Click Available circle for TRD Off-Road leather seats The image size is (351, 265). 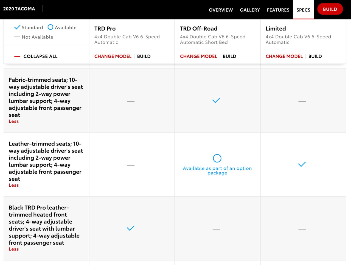(217, 158)
